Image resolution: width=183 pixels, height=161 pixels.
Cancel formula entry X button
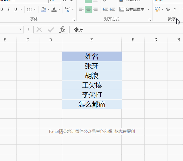click(x=39, y=30)
